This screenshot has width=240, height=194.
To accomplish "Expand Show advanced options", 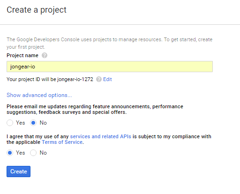I will 39,95.
